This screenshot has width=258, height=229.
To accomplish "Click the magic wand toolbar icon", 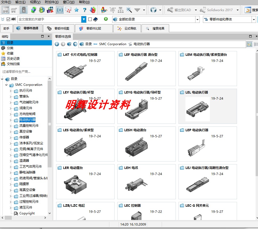I will [129, 10].
